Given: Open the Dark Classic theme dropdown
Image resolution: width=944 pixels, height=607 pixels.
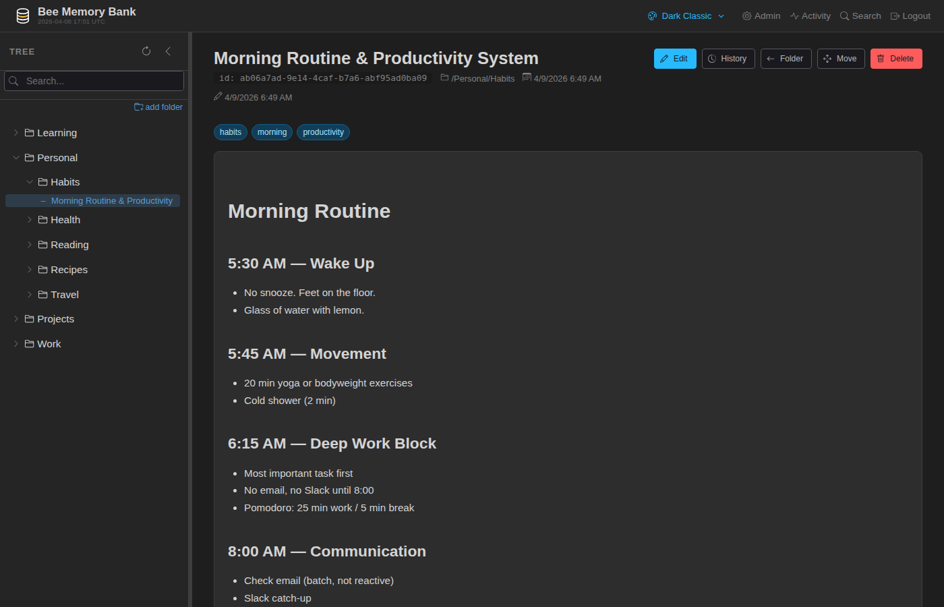Looking at the screenshot, I should point(686,16).
